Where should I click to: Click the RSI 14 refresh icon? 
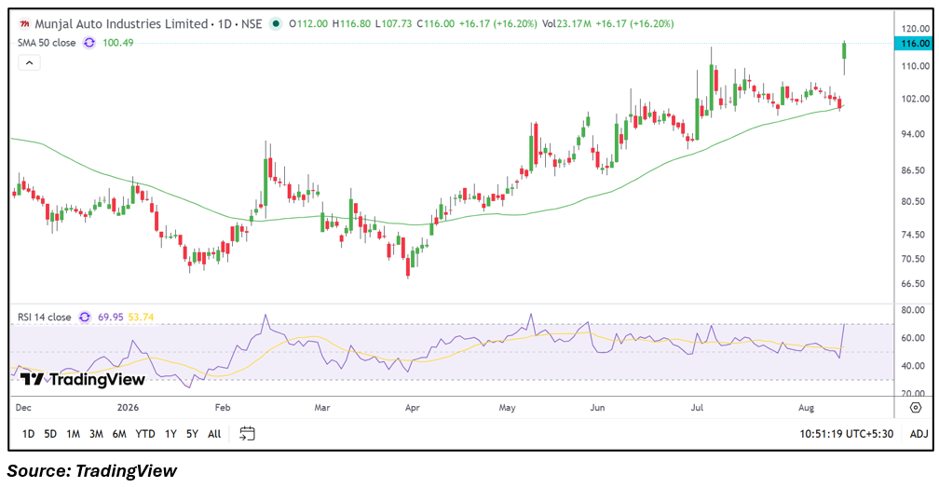click(85, 318)
